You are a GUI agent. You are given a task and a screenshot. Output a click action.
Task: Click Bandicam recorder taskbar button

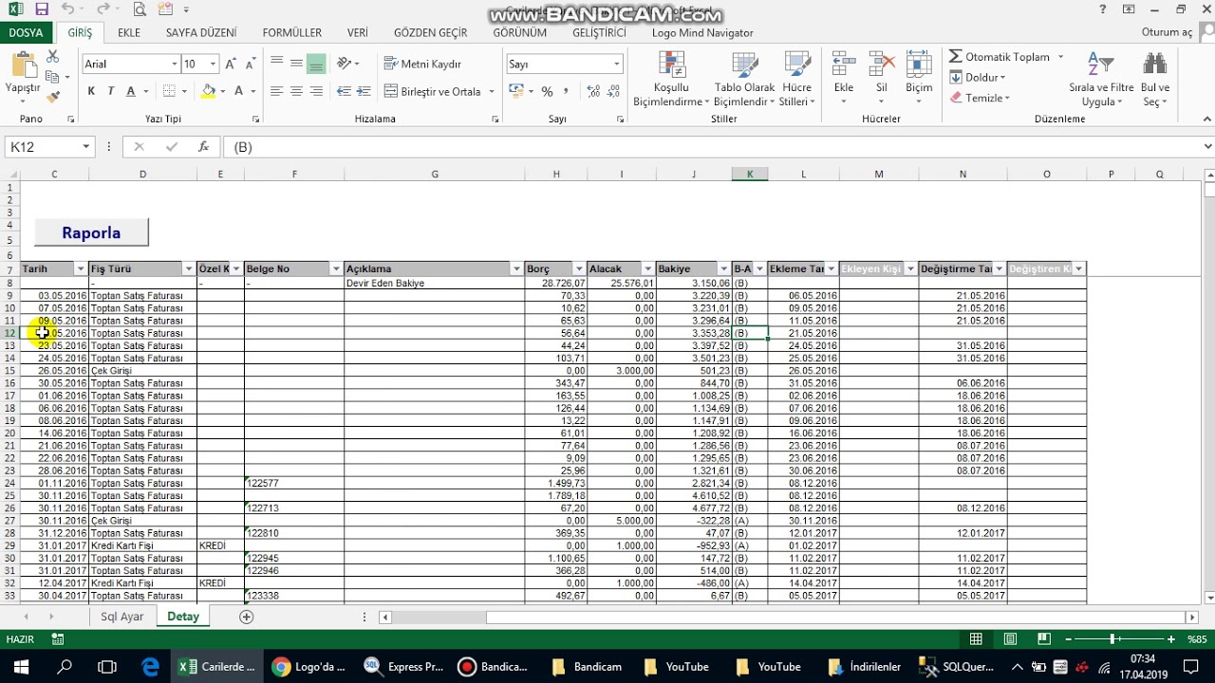coord(493,666)
